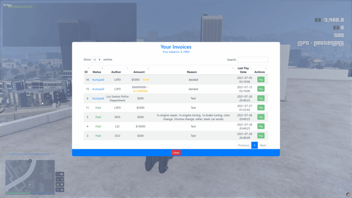Click the $5090 amount cell
The image size is (352, 198).
(140, 108)
